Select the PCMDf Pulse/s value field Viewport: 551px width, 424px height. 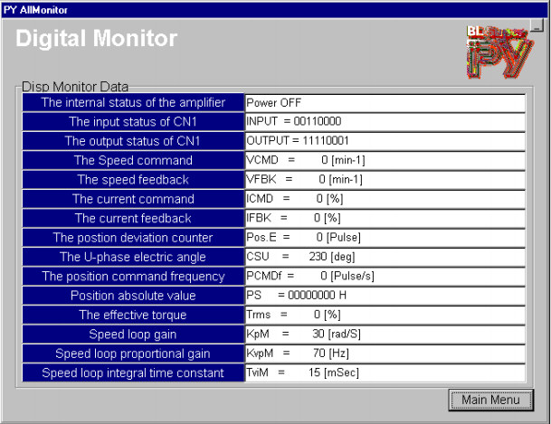(x=385, y=276)
